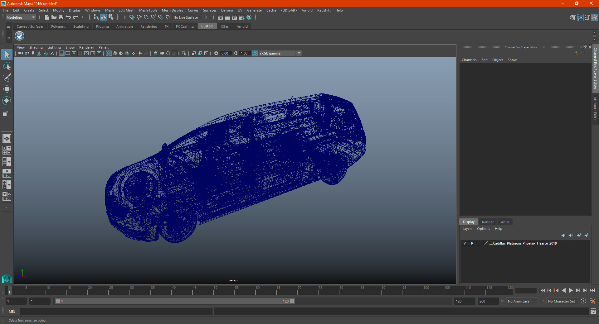Move selected layer up
This screenshot has height=324, width=599.
563,235
